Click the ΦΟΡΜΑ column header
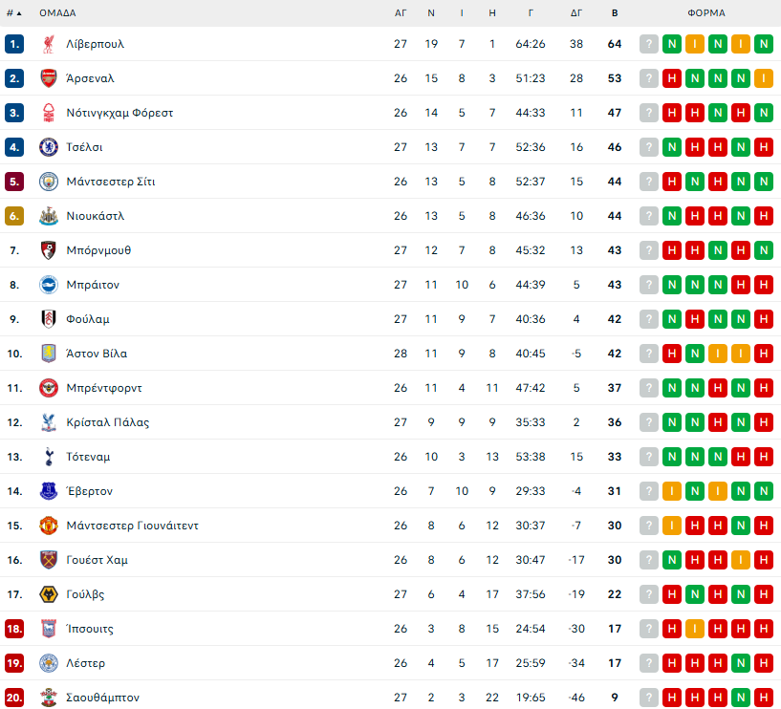Screen dimensions: 781x709 click(x=706, y=13)
